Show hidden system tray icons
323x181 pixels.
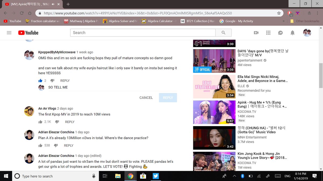tap(234, 176)
